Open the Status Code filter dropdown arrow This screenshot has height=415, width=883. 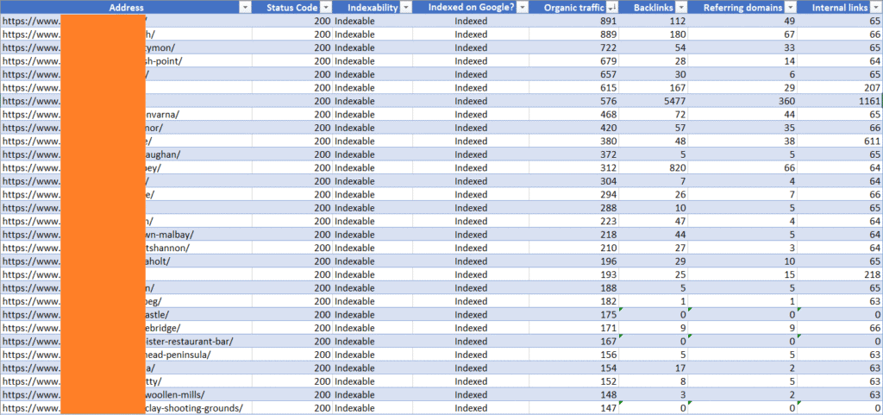(326, 7)
